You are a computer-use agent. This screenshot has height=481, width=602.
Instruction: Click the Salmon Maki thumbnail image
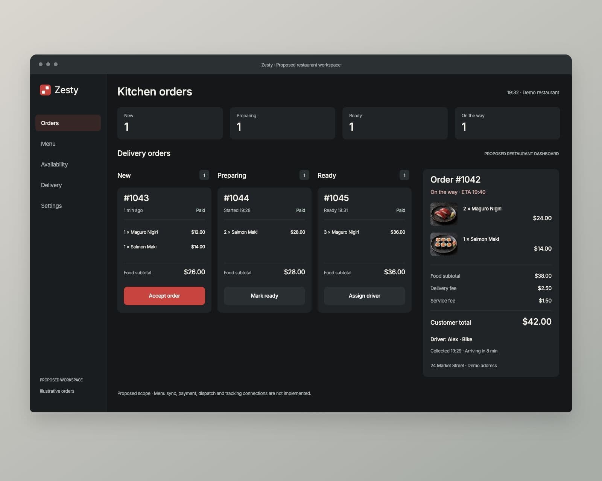click(444, 244)
